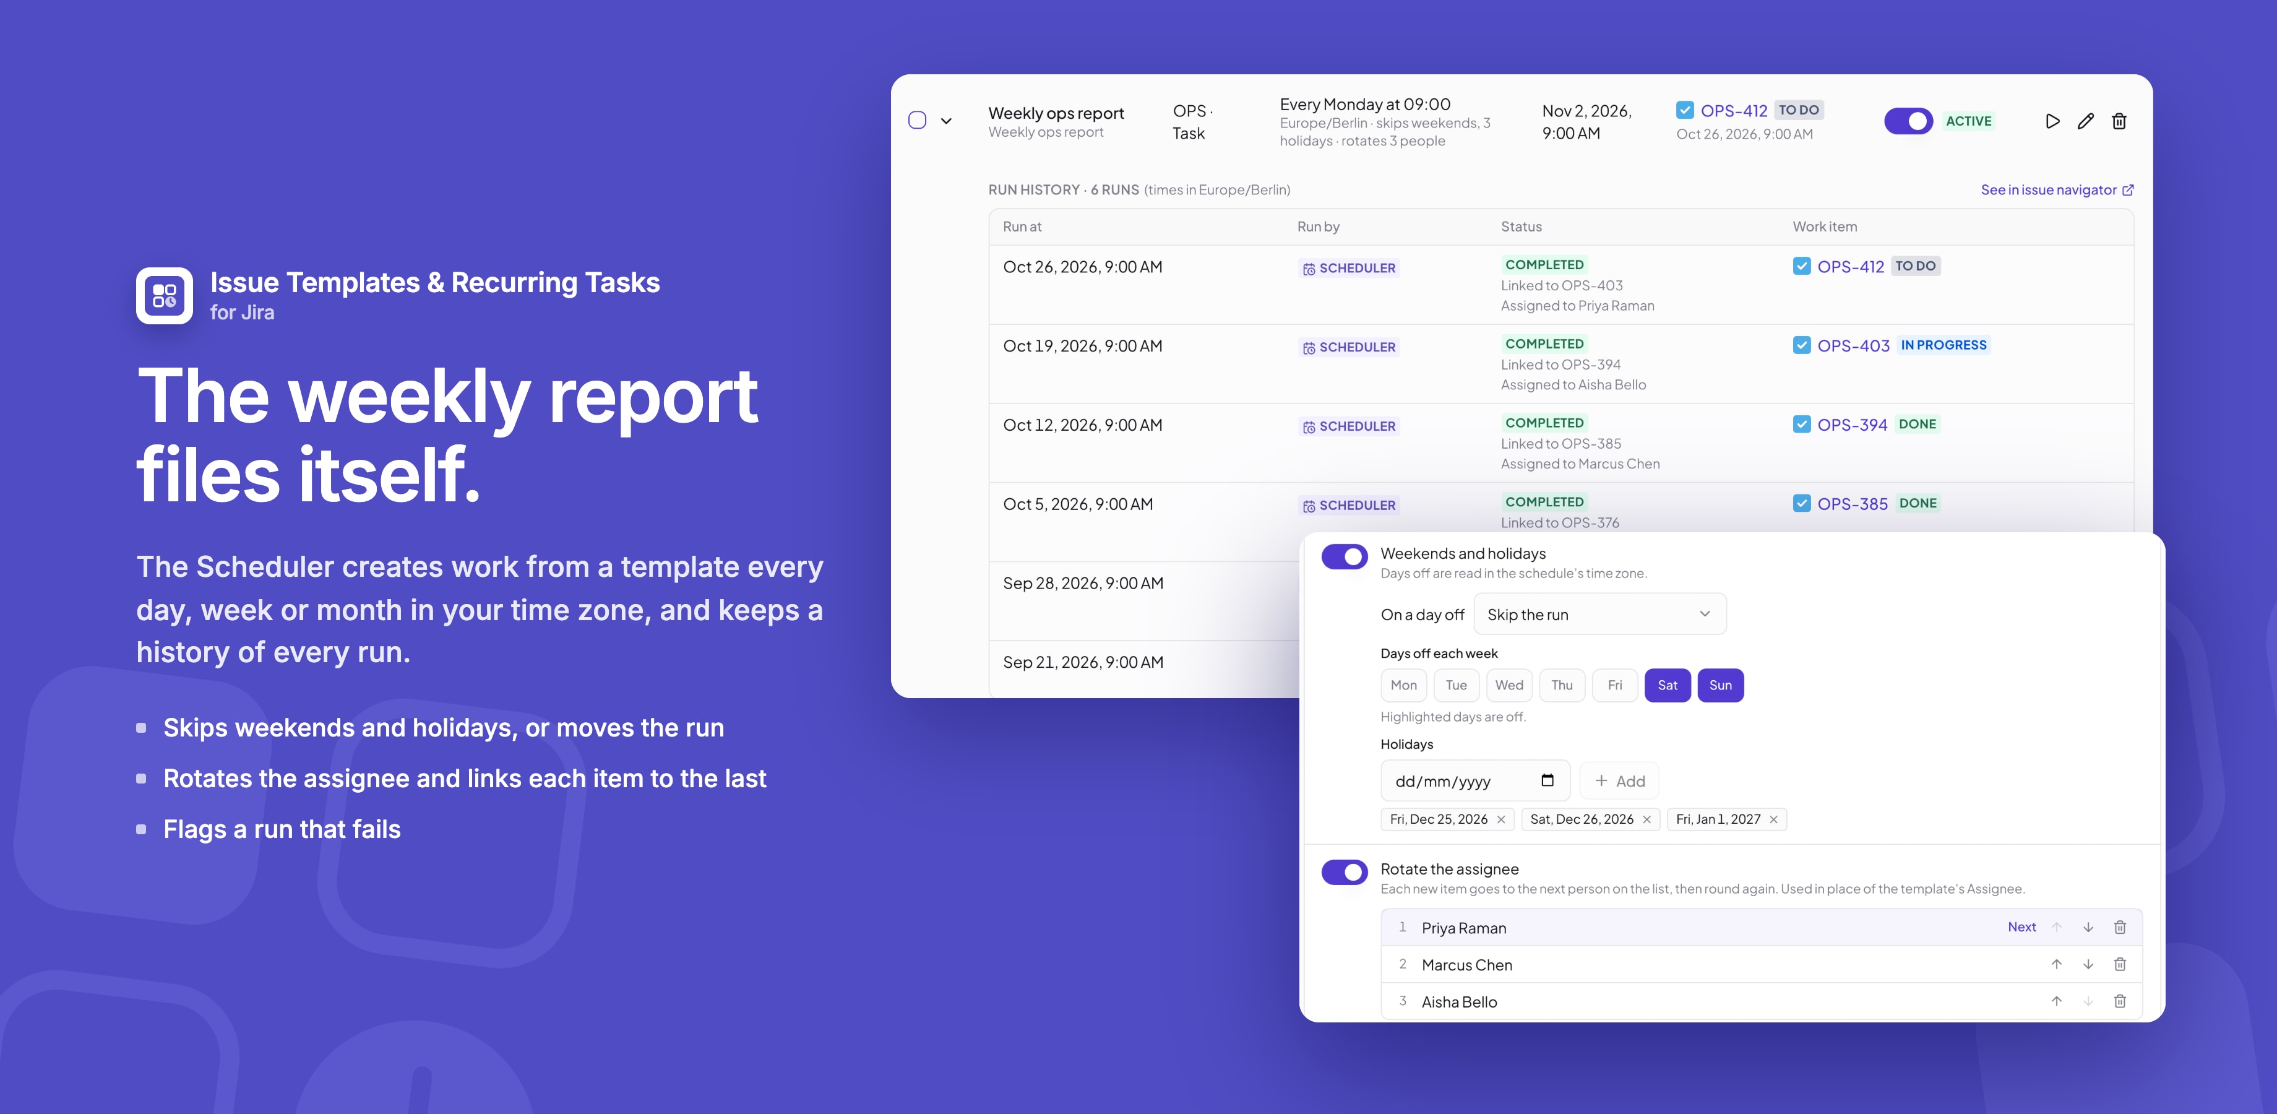
Task: Select the Weekly ops report row checkbox
Action: (918, 120)
